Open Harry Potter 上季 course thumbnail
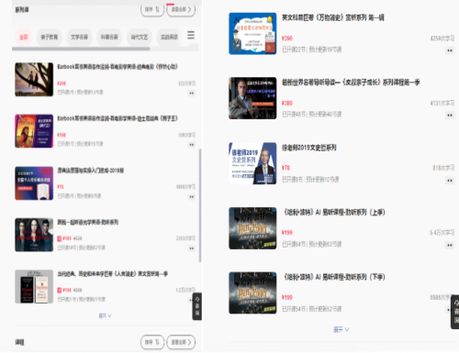Image resolution: width=459 pixels, height=353 pixels. tap(252, 228)
